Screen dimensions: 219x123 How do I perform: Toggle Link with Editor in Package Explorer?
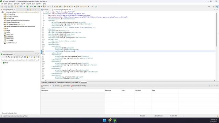click(30, 10)
